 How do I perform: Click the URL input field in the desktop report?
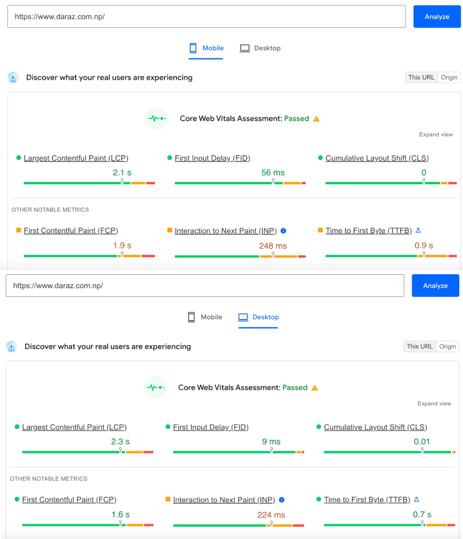[x=204, y=286]
